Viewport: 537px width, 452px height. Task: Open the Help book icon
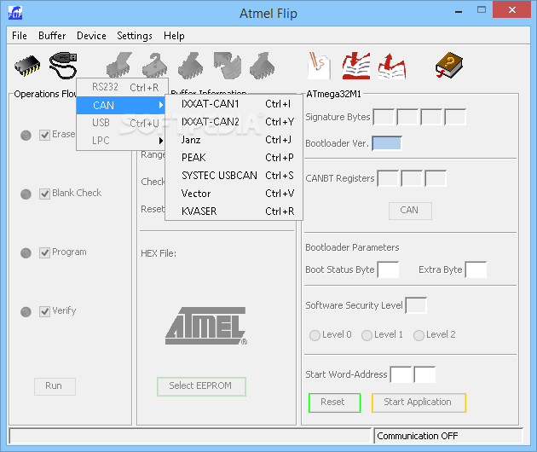pyautogui.click(x=449, y=65)
